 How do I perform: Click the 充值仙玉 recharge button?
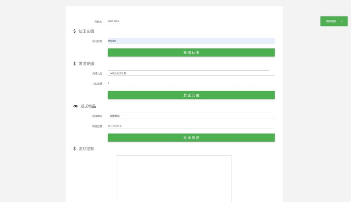tap(191, 52)
